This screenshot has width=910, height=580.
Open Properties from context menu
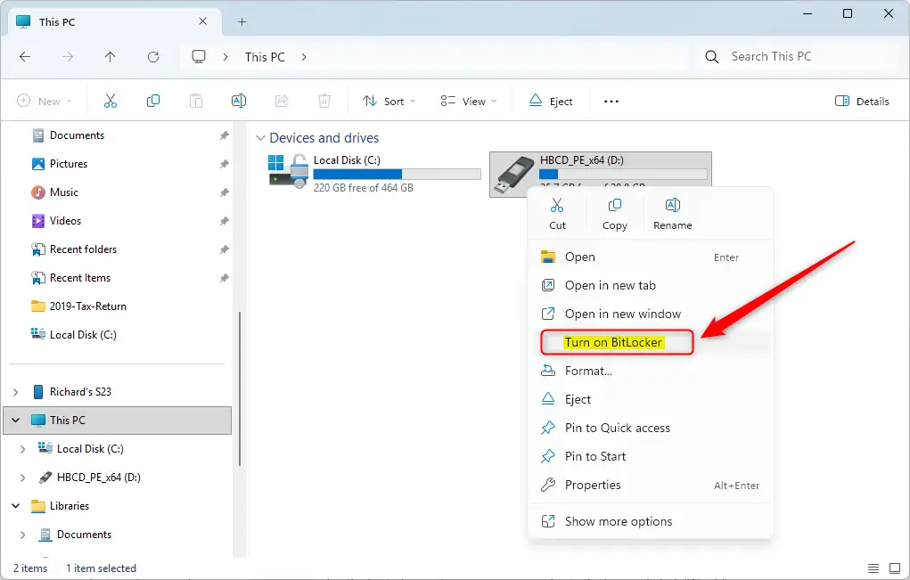point(650,485)
